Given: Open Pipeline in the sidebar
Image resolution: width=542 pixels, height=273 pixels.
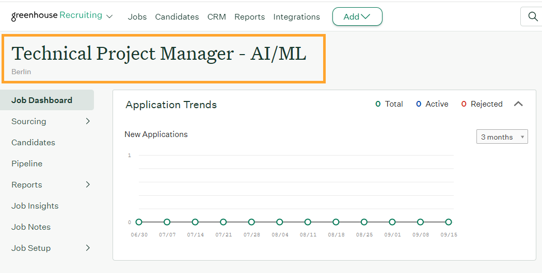Looking at the screenshot, I should [x=27, y=164].
